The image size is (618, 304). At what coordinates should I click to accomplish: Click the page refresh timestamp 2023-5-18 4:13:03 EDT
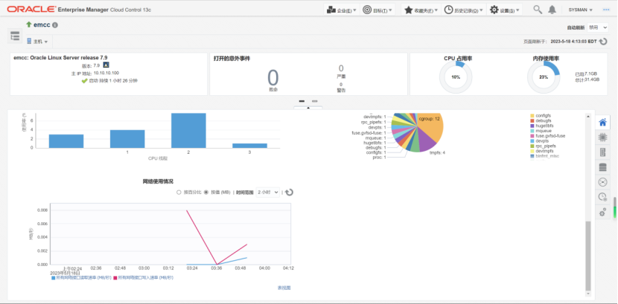pos(573,42)
